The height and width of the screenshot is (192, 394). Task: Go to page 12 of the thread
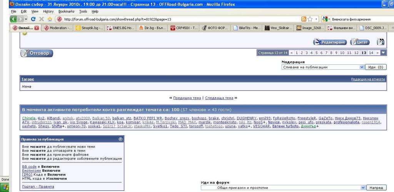point(356,53)
